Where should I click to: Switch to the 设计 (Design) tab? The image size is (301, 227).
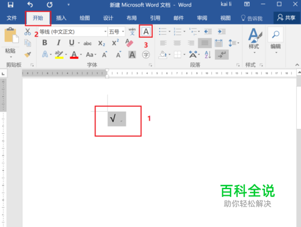pyautogui.click(x=108, y=18)
